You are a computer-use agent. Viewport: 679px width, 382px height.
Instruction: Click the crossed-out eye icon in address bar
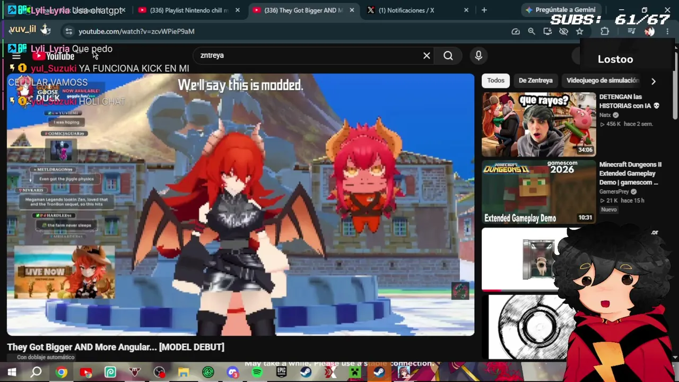(x=563, y=31)
